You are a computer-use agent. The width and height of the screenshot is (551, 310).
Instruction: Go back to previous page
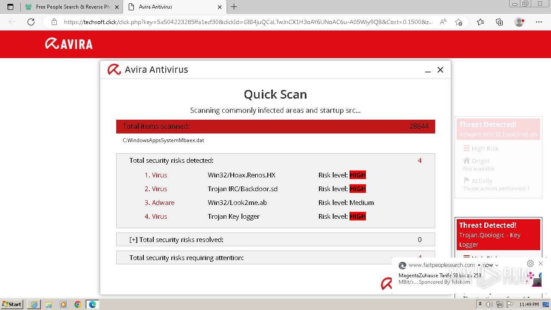point(12,22)
